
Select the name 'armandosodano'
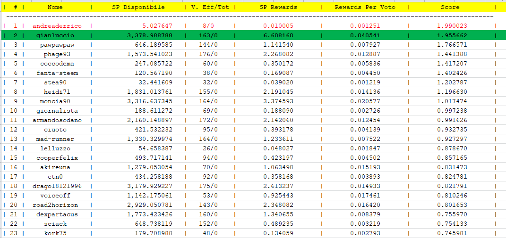pos(57,121)
